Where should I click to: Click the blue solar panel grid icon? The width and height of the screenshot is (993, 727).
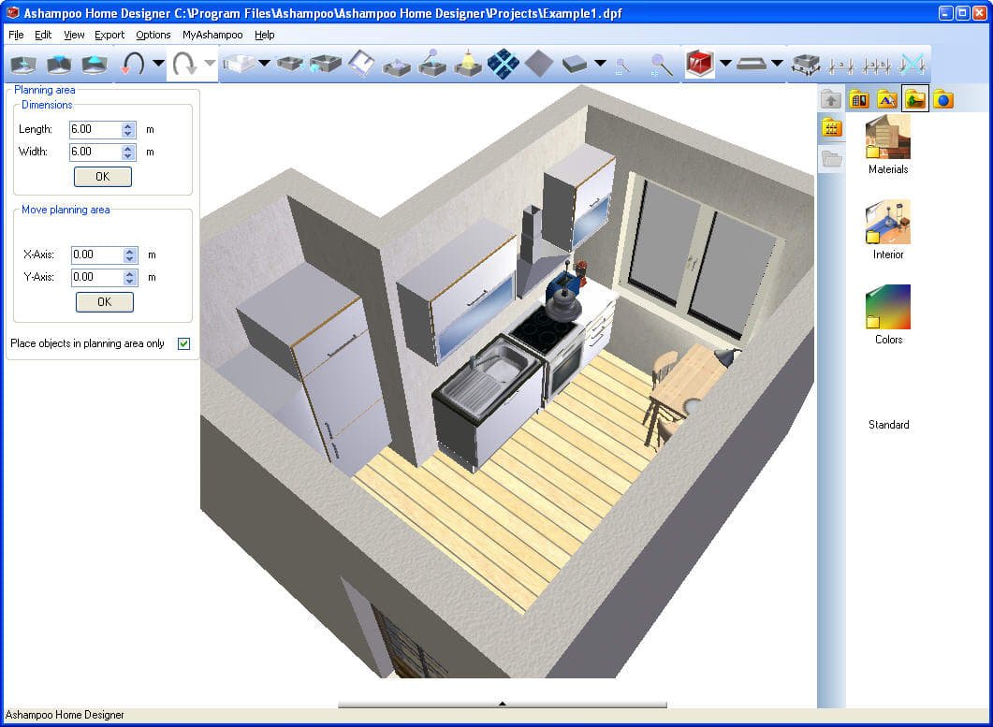(x=504, y=64)
